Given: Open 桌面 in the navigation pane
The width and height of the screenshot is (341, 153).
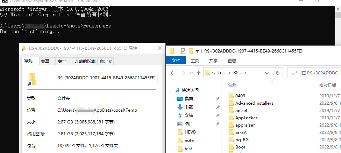Looking at the screenshot, I should [x=189, y=99].
